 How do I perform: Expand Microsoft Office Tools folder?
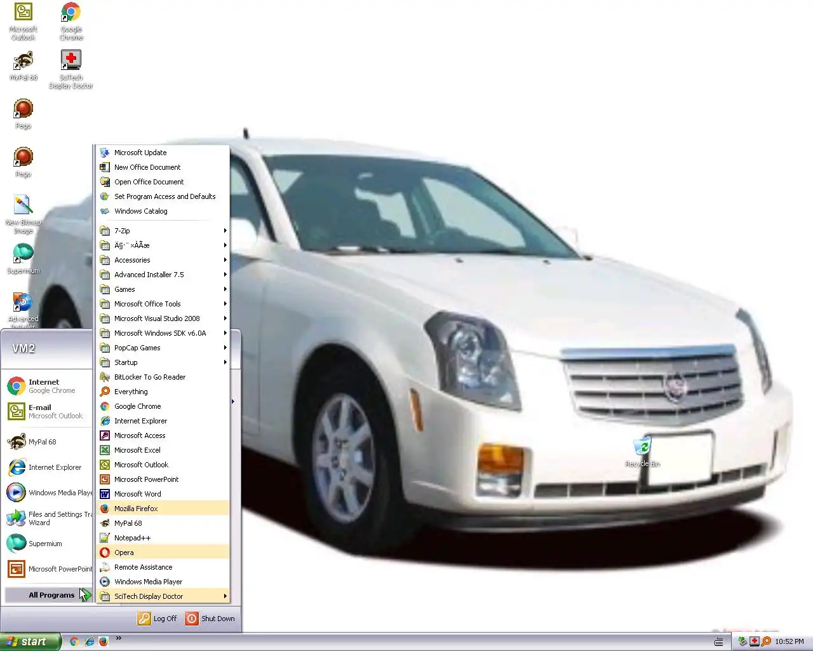tap(163, 304)
